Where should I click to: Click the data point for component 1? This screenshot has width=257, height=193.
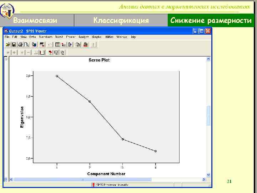(x=57, y=76)
